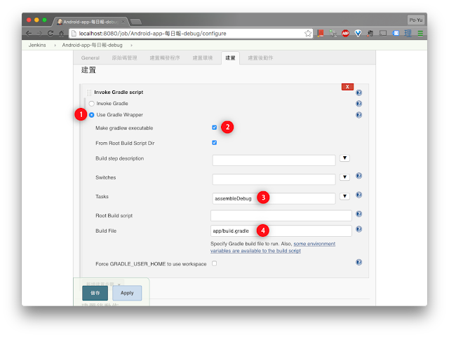Expand the Tasks text field
The image size is (449, 337).
click(344, 196)
